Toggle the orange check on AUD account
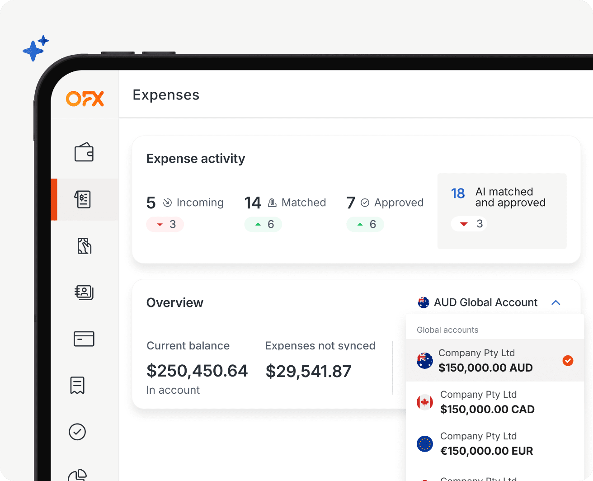Viewport: 593px width, 481px height. pyautogui.click(x=568, y=360)
